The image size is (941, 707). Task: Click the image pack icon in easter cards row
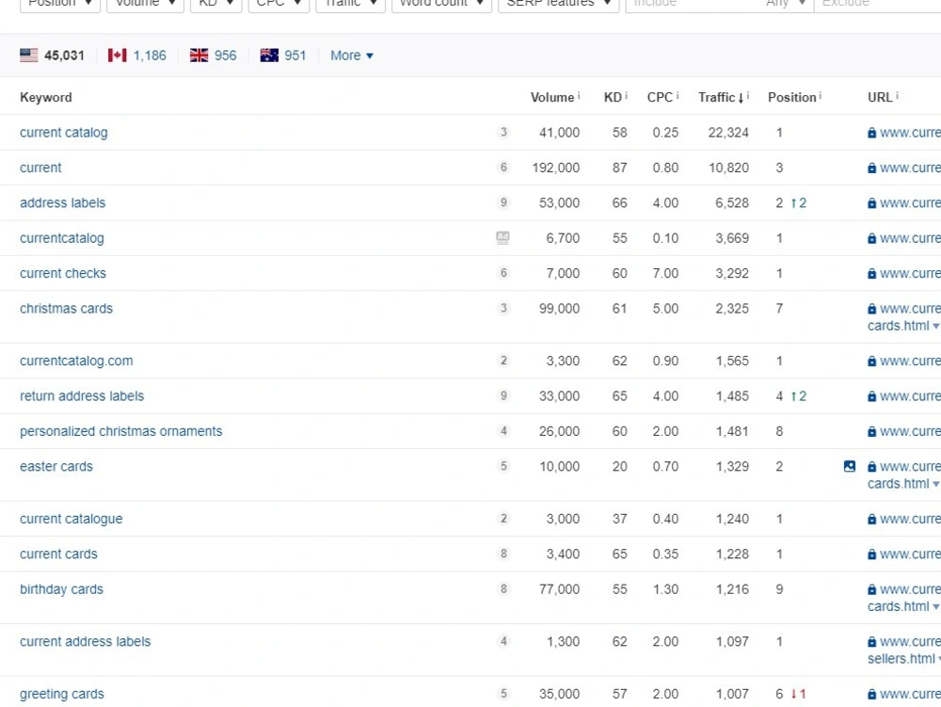pyautogui.click(x=849, y=466)
